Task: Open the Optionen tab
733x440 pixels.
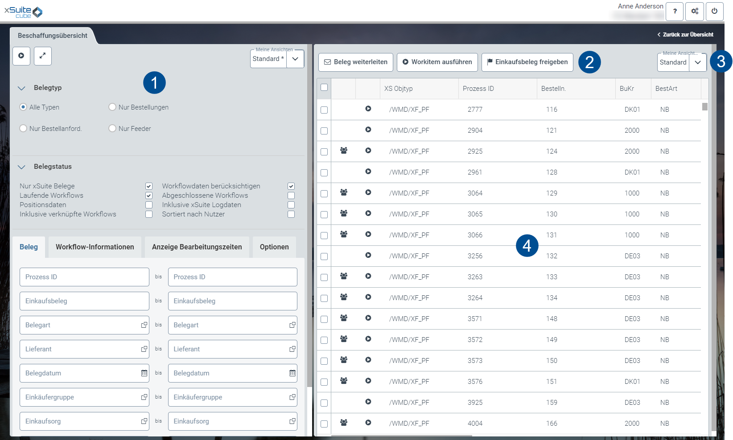Action: pyautogui.click(x=274, y=247)
